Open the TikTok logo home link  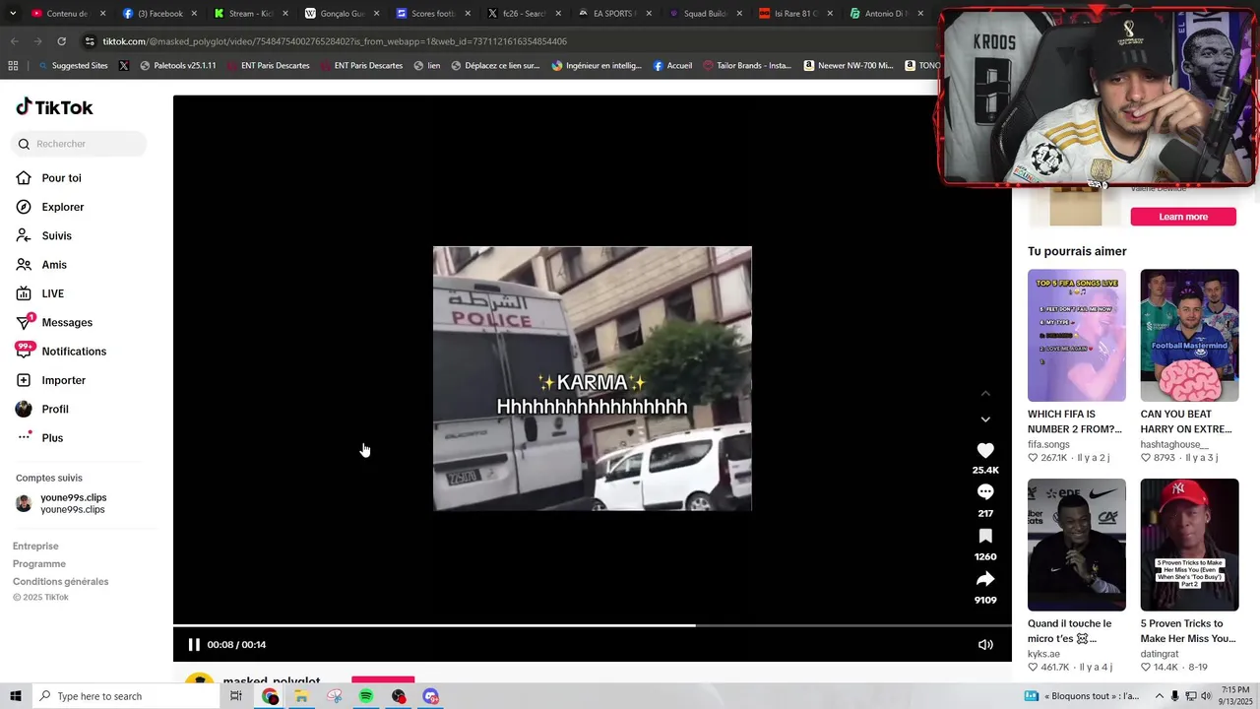(54, 107)
